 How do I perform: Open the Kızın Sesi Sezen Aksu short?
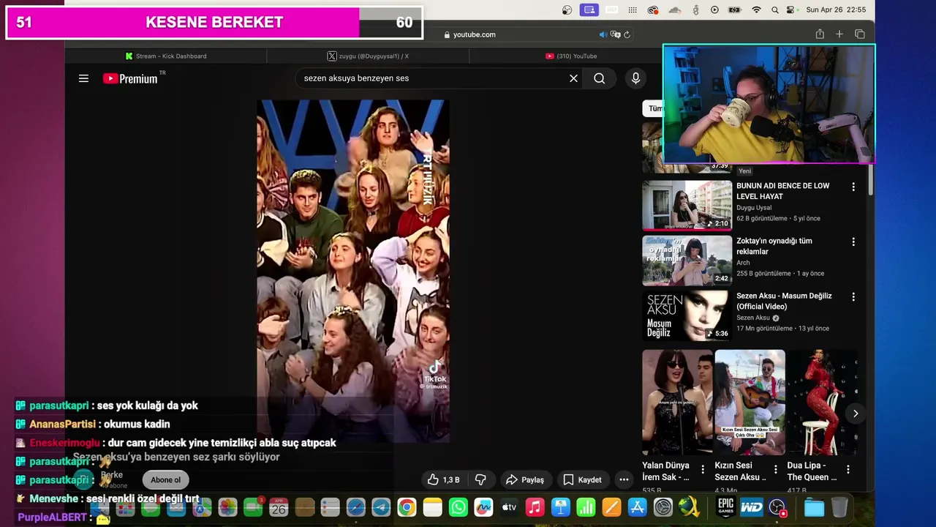coord(750,402)
